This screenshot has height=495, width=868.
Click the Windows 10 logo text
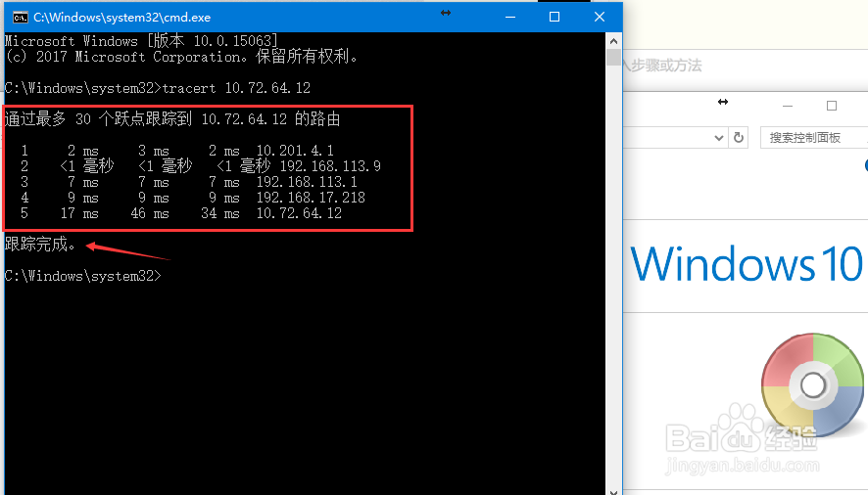click(x=747, y=264)
